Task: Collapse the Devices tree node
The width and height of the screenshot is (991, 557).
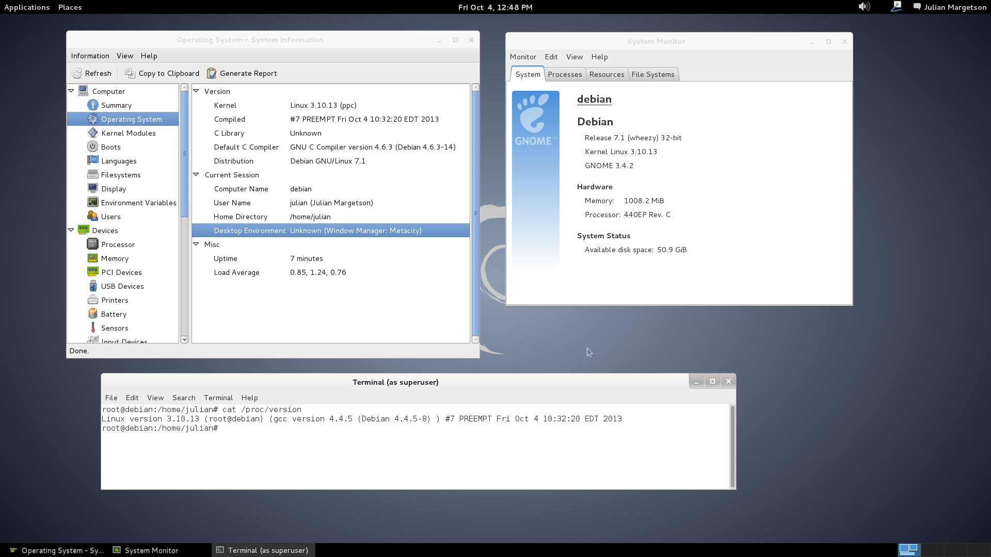Action: [71, 230]
